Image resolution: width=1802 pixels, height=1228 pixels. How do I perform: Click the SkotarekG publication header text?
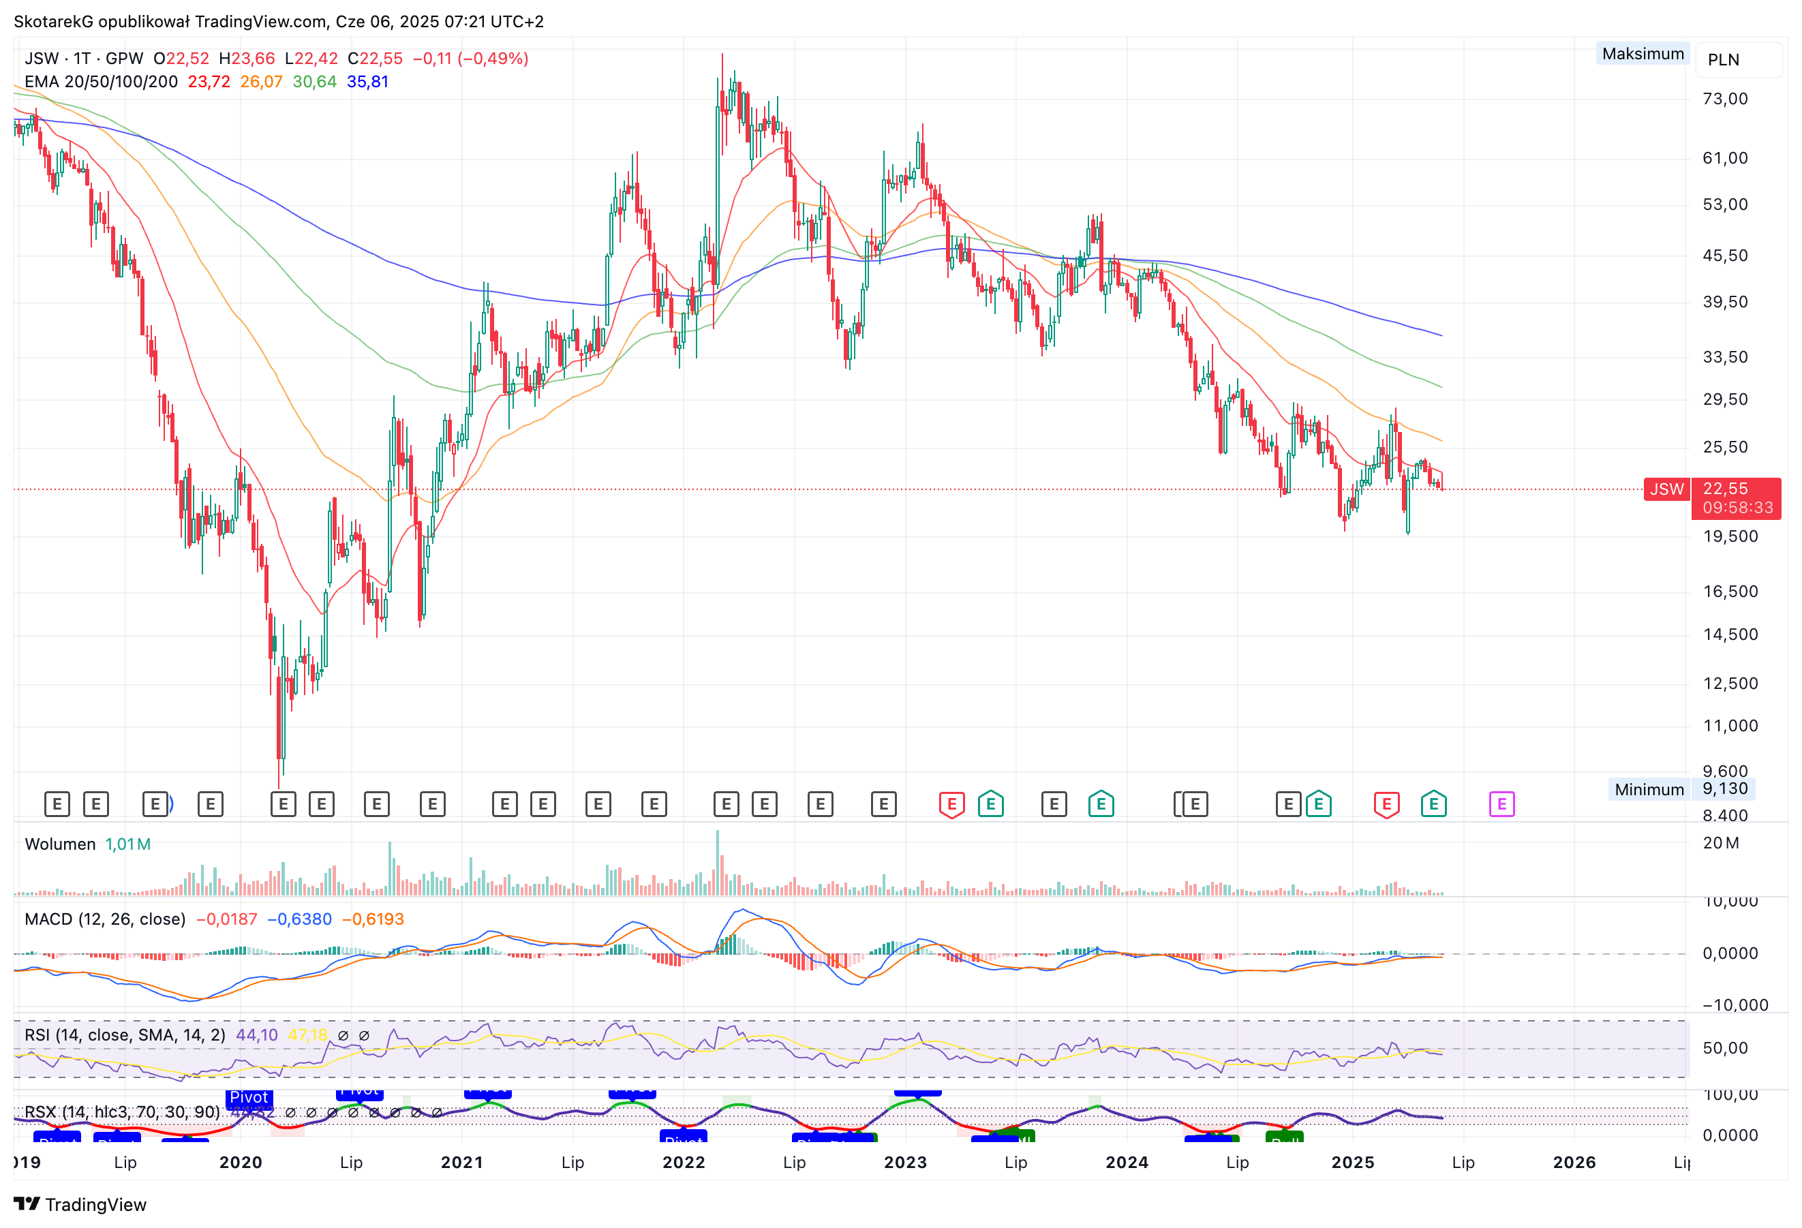point(278,21)
